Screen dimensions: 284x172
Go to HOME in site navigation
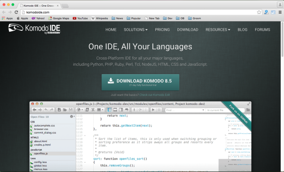[x=111, y=30]
